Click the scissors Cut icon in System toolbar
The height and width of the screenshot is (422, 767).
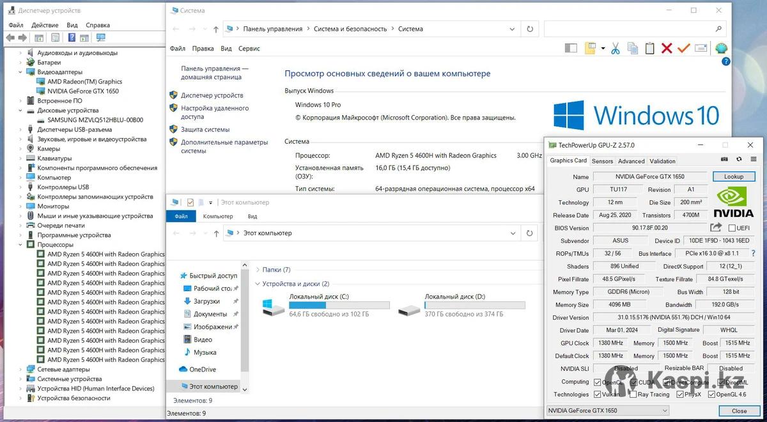click(x=616, y=48)
